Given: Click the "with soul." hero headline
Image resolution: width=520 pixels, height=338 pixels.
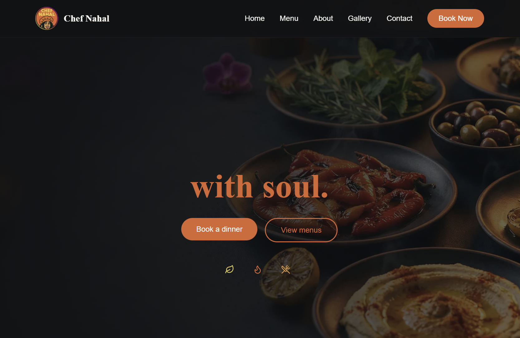Looking at the screenshot, I should point(260,187).
